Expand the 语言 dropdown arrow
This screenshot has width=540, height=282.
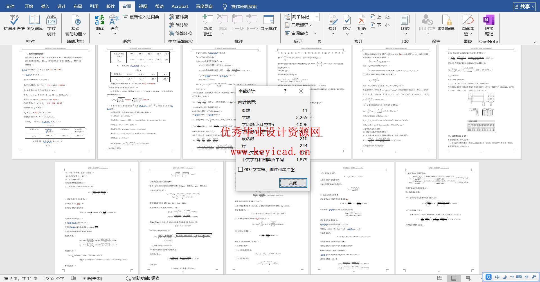114,34
